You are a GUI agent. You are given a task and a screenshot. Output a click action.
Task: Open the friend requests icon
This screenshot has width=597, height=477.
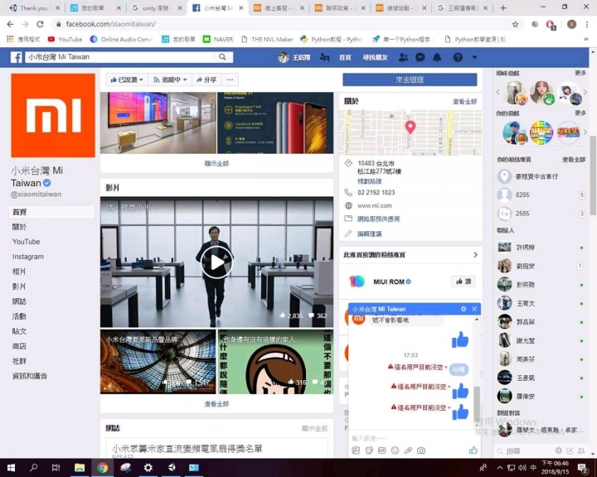click(x=403, y=57)
